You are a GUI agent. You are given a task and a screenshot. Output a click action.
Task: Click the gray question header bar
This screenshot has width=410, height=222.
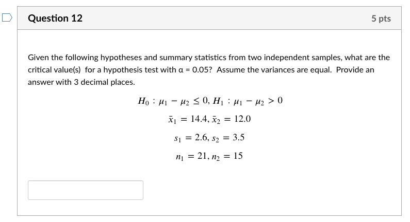209,18
